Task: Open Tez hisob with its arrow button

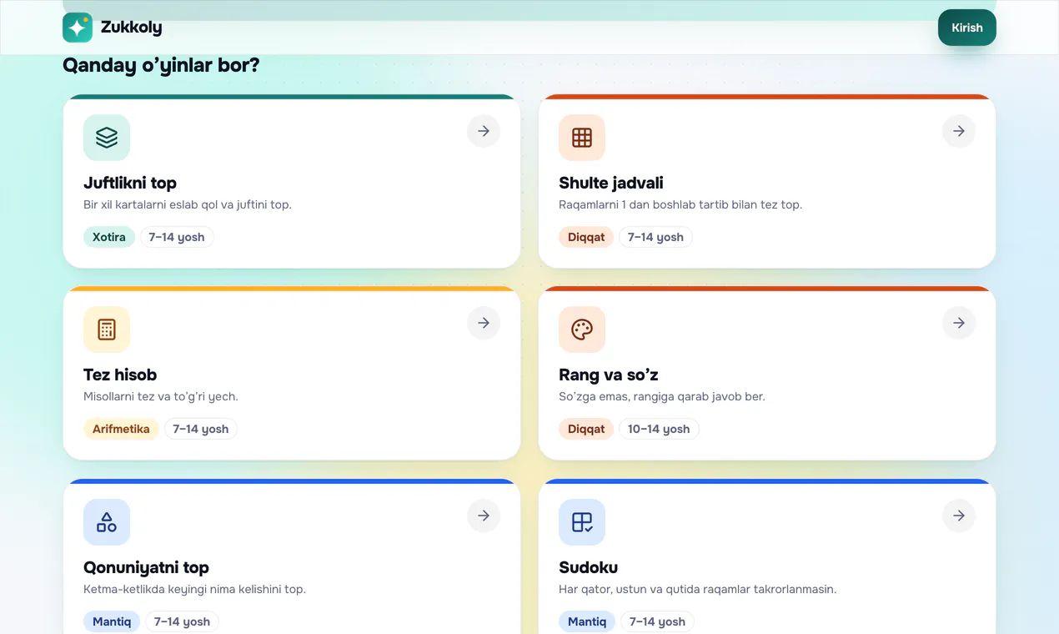Action: (484, 323)
